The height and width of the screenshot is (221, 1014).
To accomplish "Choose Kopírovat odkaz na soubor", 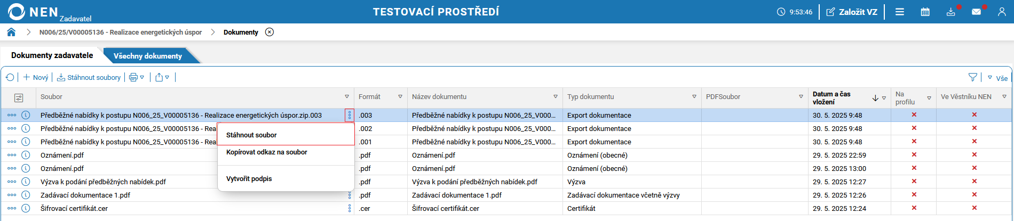I will pos(266,152).
